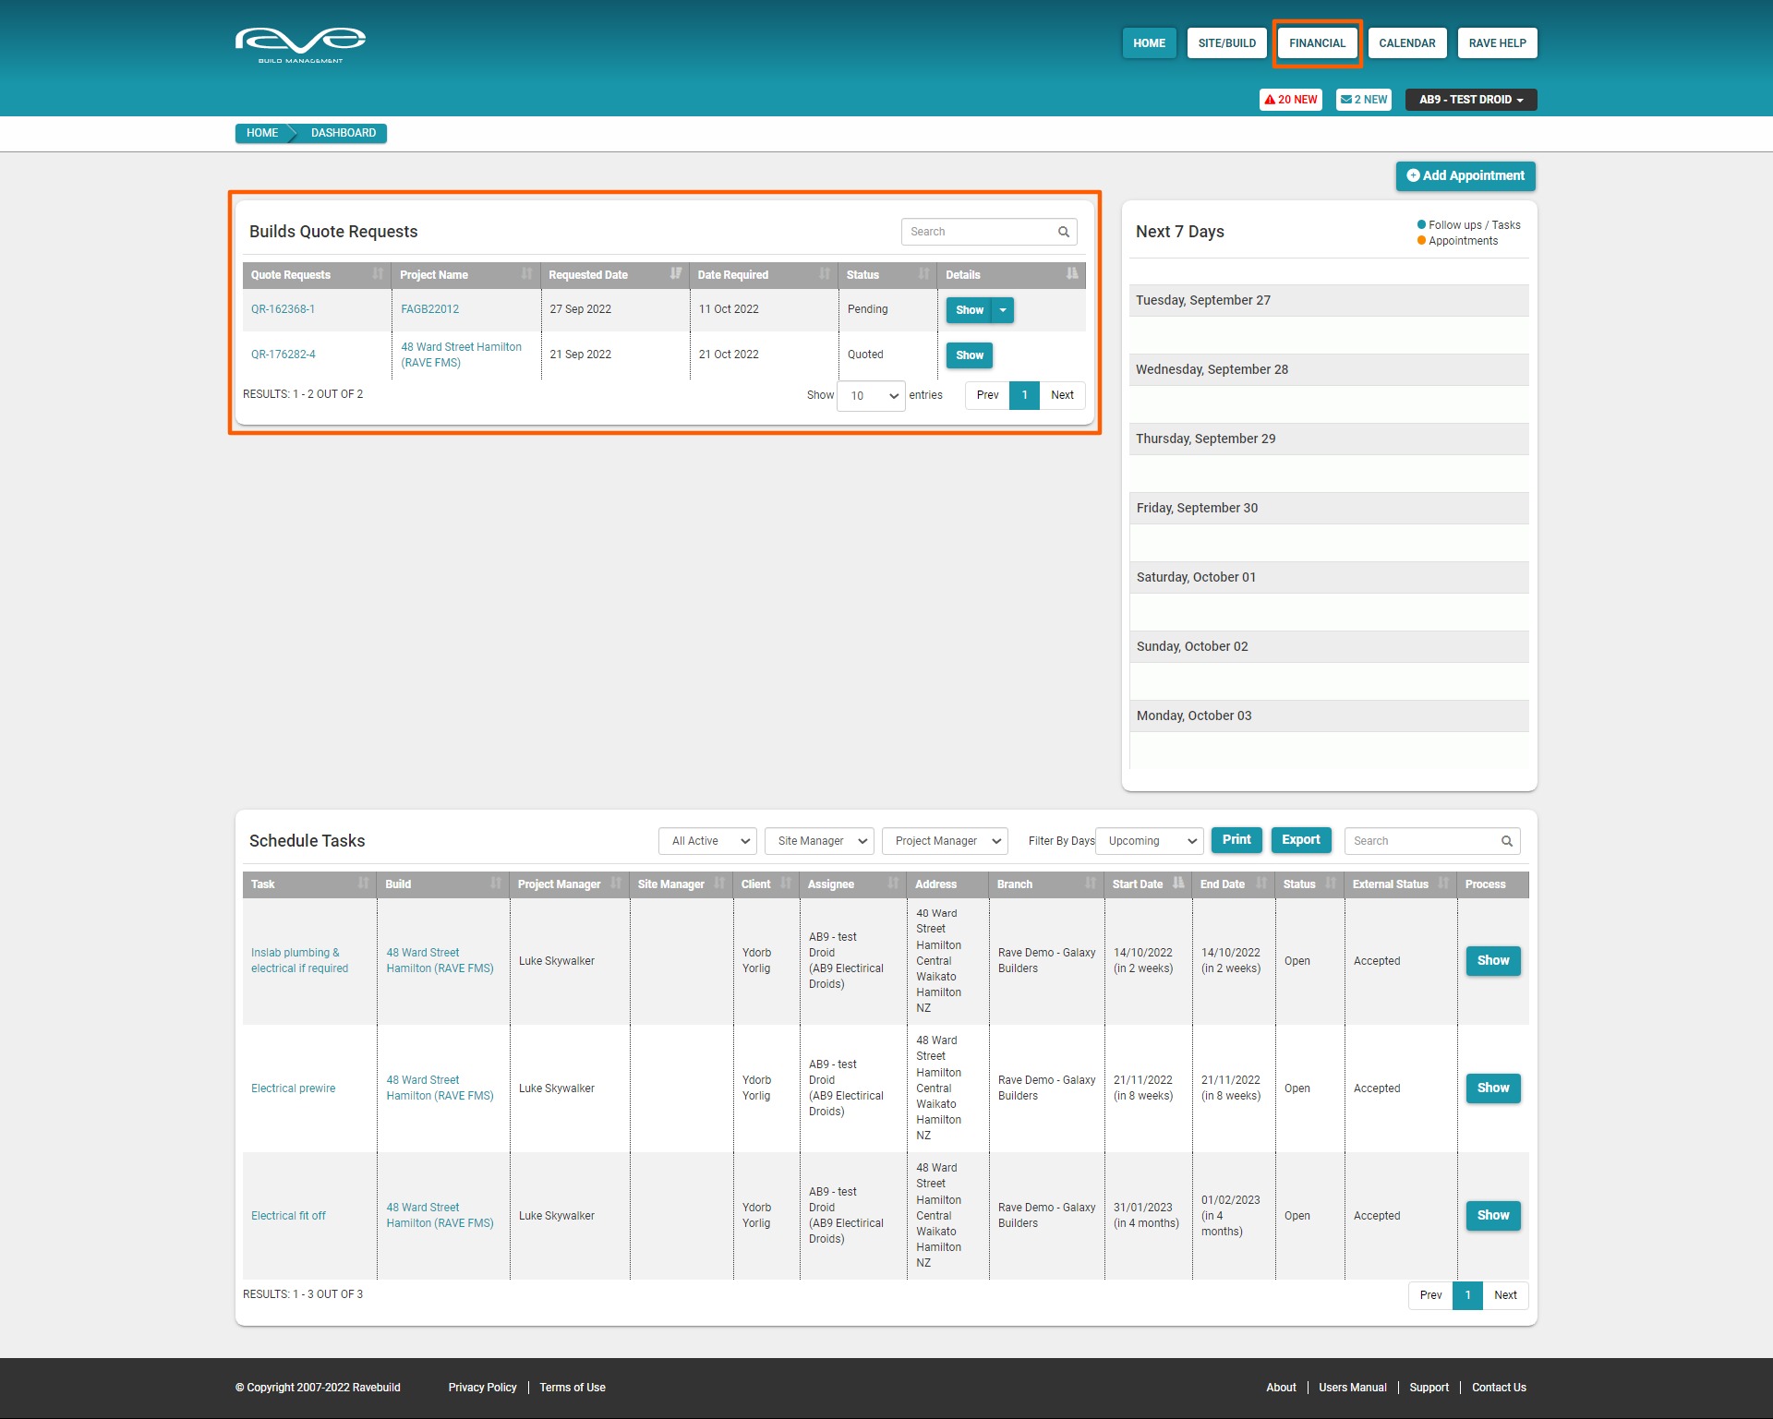The width and height of the screenshot is (1773, 1419).
Task: Click the Add Appointment button
Action: tap(1465, 176)
